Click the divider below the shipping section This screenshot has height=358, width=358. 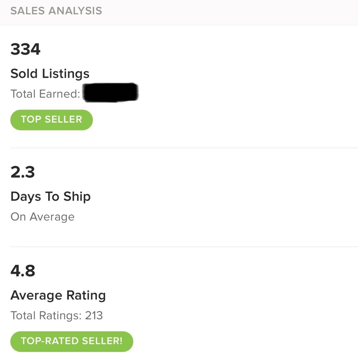coord(179,246)
